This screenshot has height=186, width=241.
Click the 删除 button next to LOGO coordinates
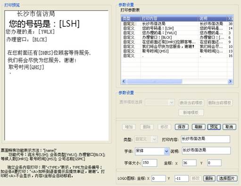[209, 178]
